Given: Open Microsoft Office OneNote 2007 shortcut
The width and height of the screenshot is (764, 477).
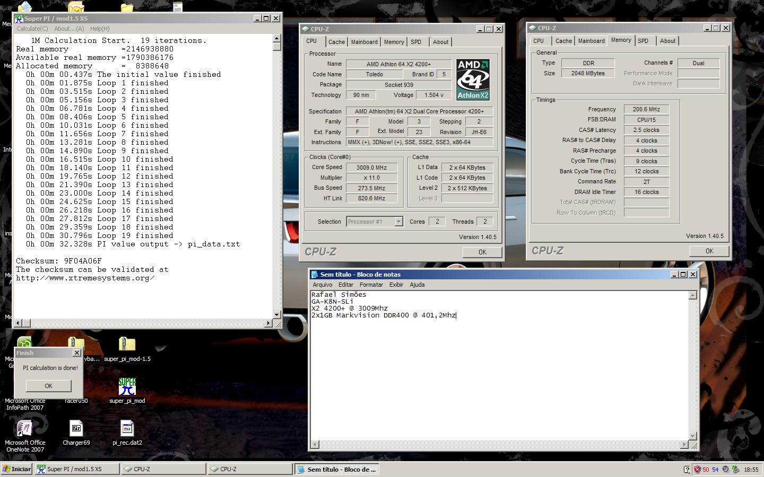Looking at the screenshot, I should 24,428.
